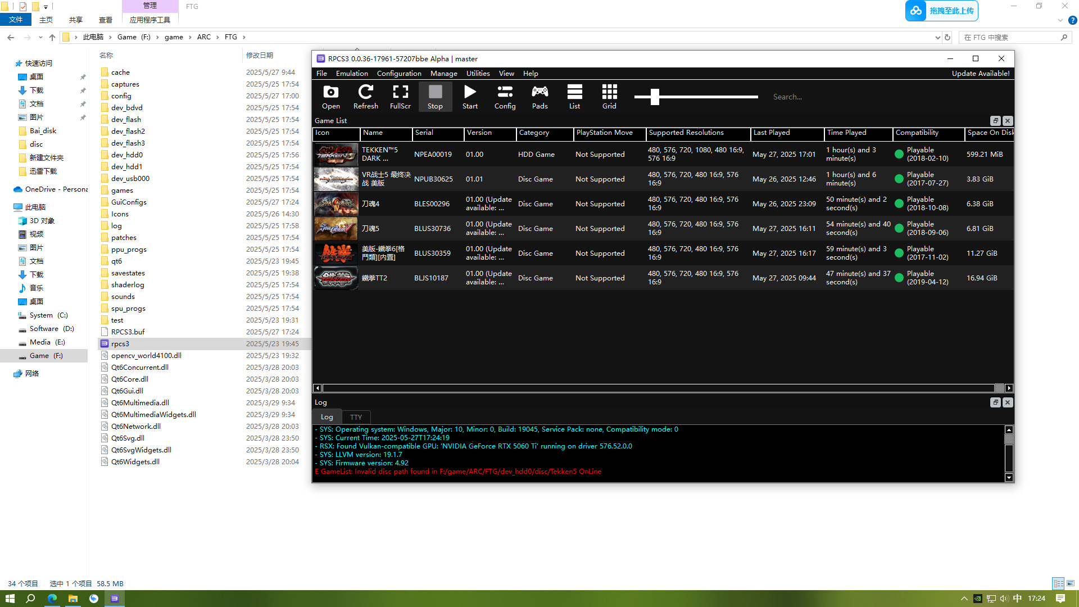Screen dimensions: 1079x607
Task: Toggle FullScr fullscreen icon
Action: click(400, 97)
